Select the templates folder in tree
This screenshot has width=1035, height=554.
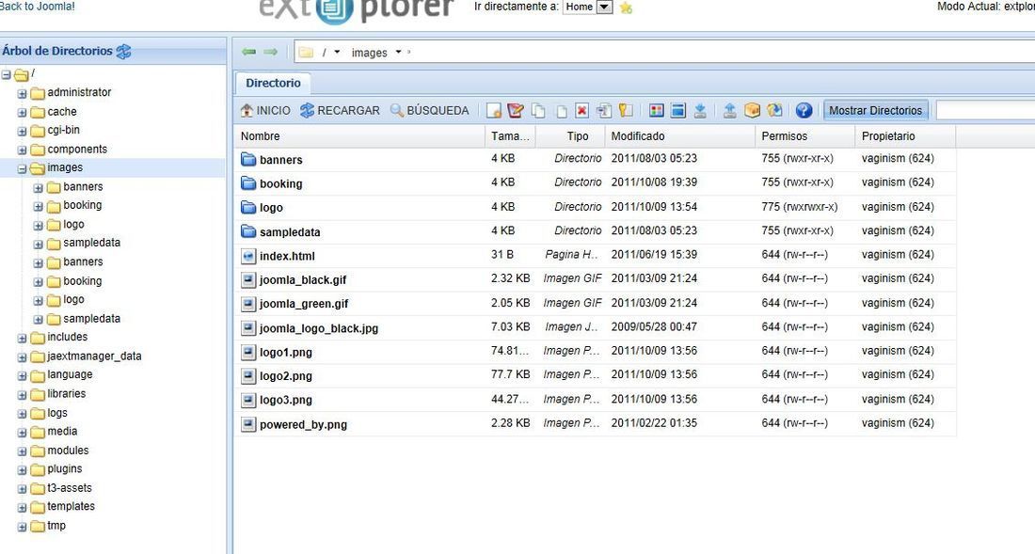pyautogui.click(x=71, y=507)
